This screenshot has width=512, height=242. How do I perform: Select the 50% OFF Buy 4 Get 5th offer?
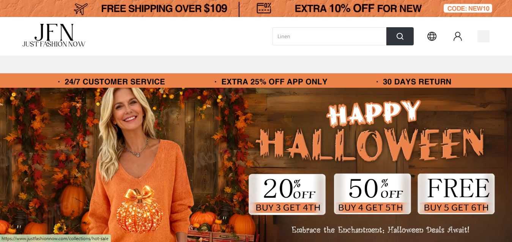click(x=372, y=194)
